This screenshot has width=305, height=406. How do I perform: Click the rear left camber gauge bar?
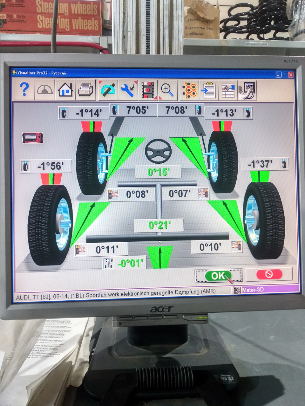51,179
